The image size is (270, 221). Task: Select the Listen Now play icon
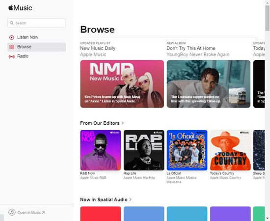point(12,37)
